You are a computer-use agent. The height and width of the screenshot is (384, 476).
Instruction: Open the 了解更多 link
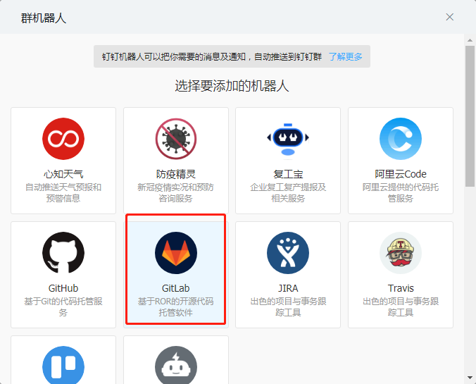coord(346,56)
